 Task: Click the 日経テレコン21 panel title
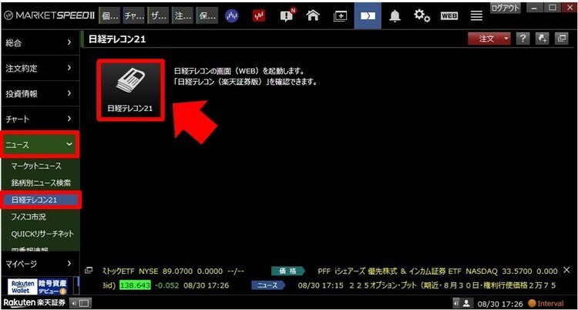coord(117,39)
